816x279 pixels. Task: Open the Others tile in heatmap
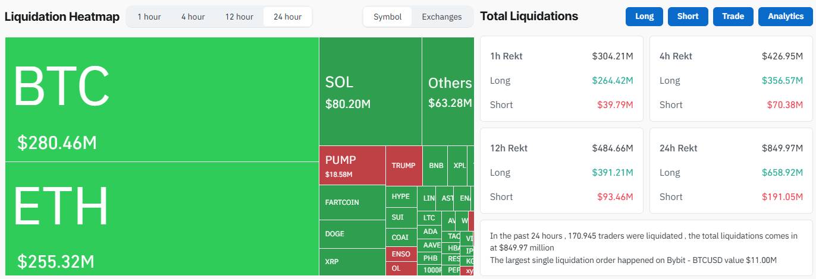(x=448, y=91)
